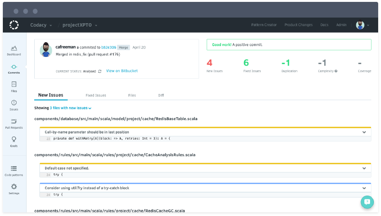Open commit hash b82e306 link

[x=108, y=47]
